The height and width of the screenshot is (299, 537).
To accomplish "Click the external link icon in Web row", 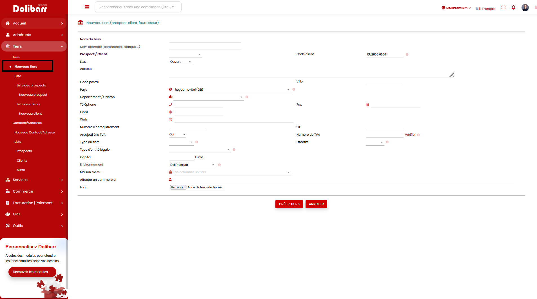I will point(170,119).
